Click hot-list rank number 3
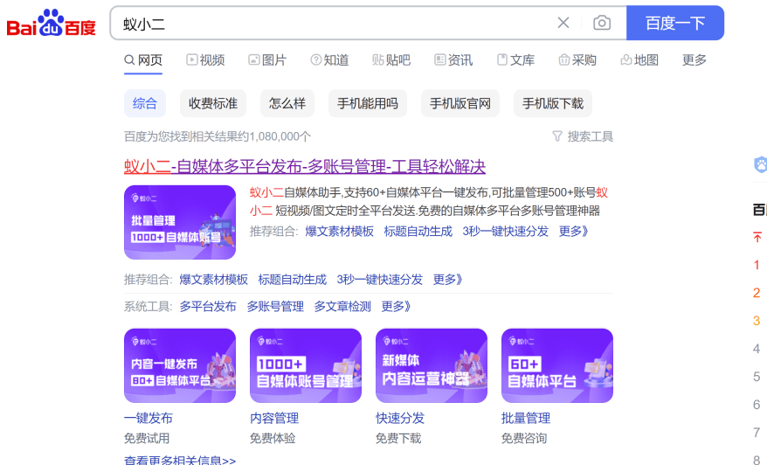The image size is (767, 465). [x=757, y=321]
